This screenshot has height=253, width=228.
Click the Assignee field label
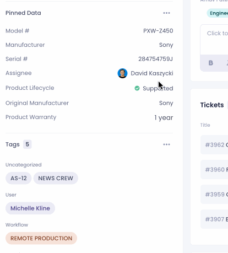(19, 73)
